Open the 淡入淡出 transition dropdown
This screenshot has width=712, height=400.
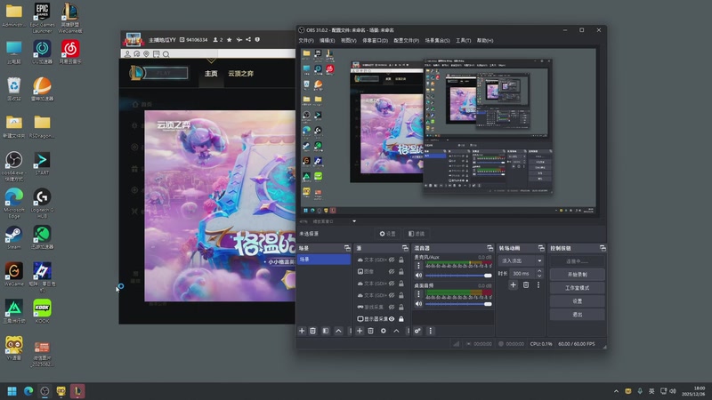coord(521,260)
